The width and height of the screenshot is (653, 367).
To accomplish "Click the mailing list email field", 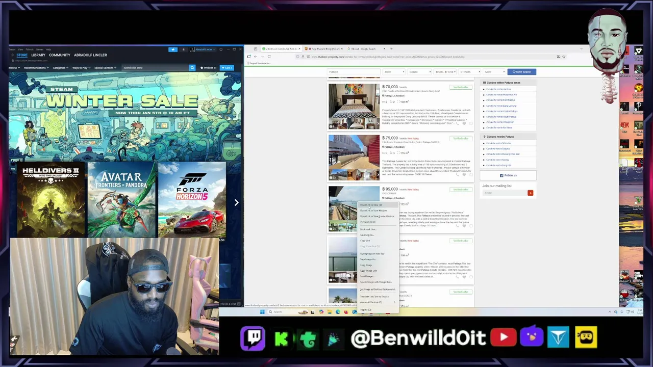I will (x=505, y=193).
